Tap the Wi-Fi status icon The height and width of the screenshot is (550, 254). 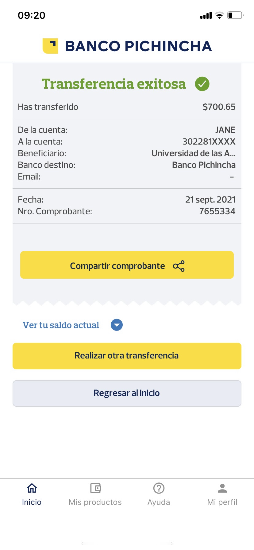(219, 15)
